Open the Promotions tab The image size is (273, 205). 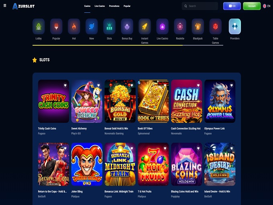114,6
